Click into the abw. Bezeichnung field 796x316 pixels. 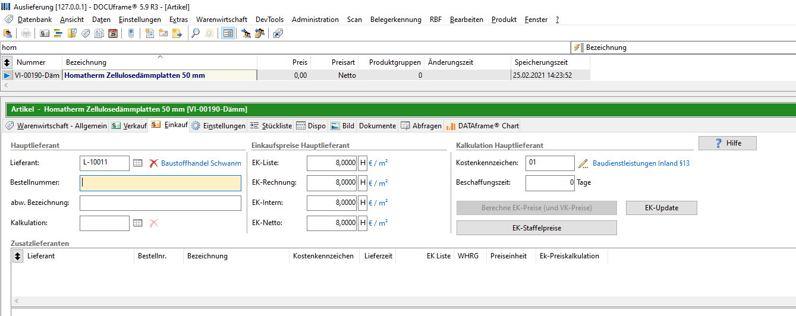161,203
